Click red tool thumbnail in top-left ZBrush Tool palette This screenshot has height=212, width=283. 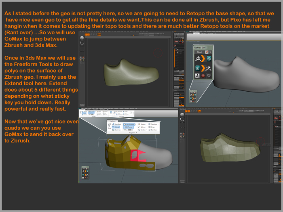pos(176,42)
